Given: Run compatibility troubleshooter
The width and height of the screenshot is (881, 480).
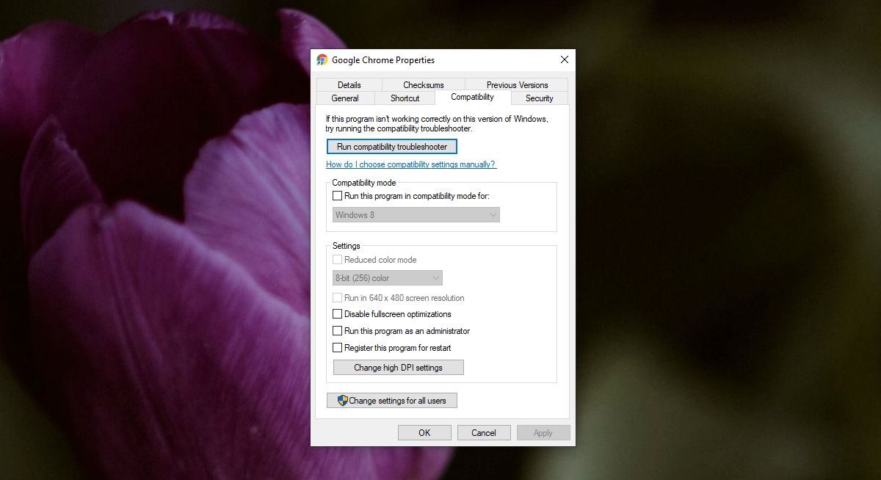Looking at the screenshot, I should (x=392, y=147).
